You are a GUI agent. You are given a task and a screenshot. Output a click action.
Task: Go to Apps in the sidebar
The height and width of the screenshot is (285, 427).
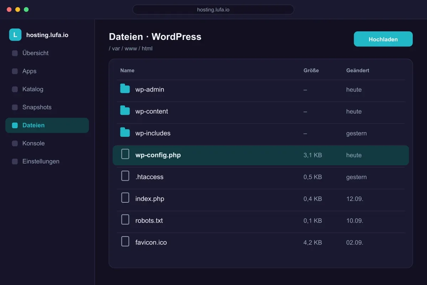pyautogui.click(x=47, y=71)
